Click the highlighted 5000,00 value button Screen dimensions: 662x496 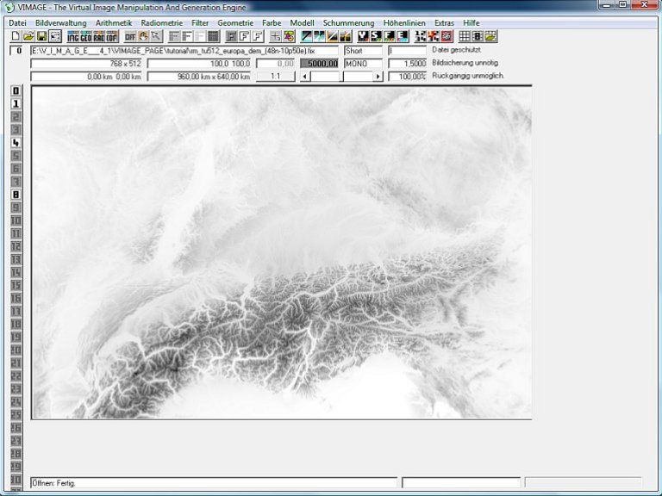pos(319,64)
